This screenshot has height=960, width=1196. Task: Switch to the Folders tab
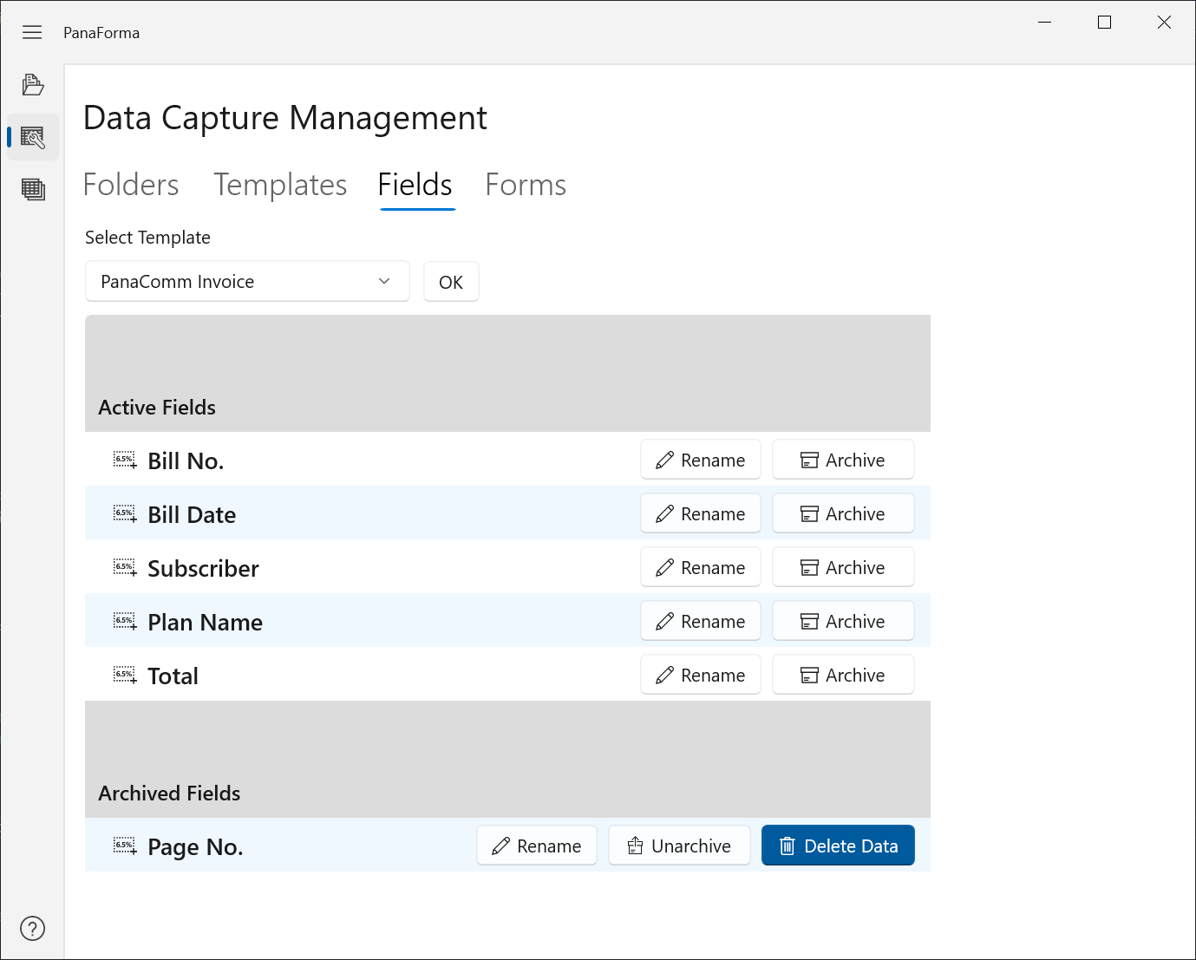coord(131,186)
